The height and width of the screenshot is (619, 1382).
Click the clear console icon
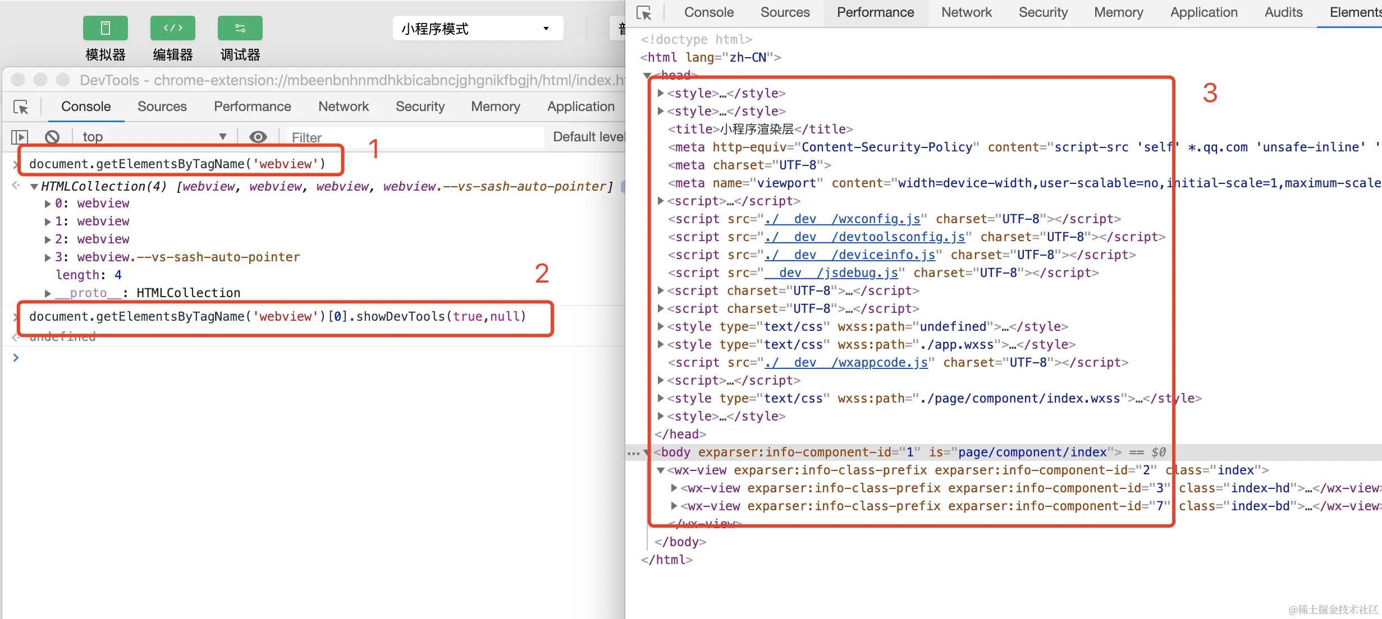tap(52, 137)
